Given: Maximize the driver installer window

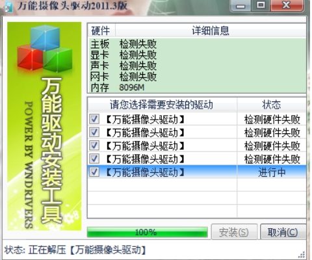Looking at the screenshot, I should tap(261, 6).
